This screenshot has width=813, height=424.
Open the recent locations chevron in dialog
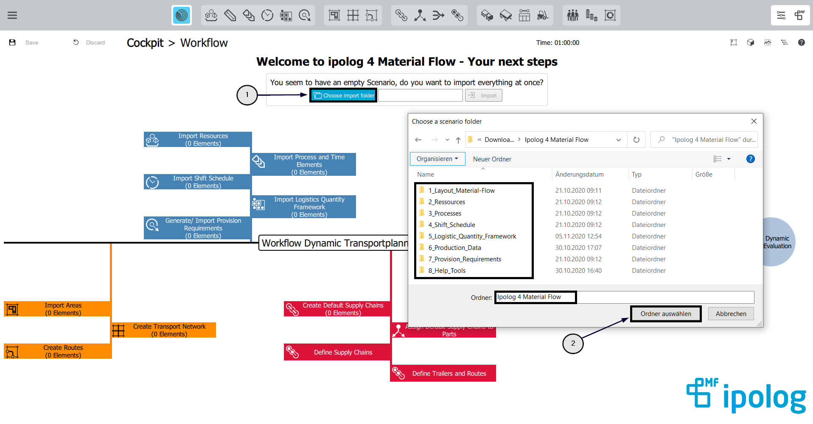(x=447, y=140)
